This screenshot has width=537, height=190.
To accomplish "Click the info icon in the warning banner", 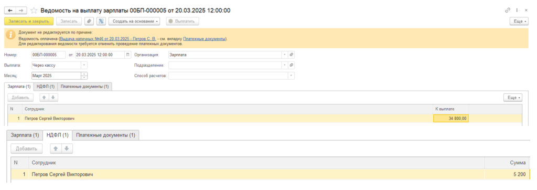I will click(12, 35).
